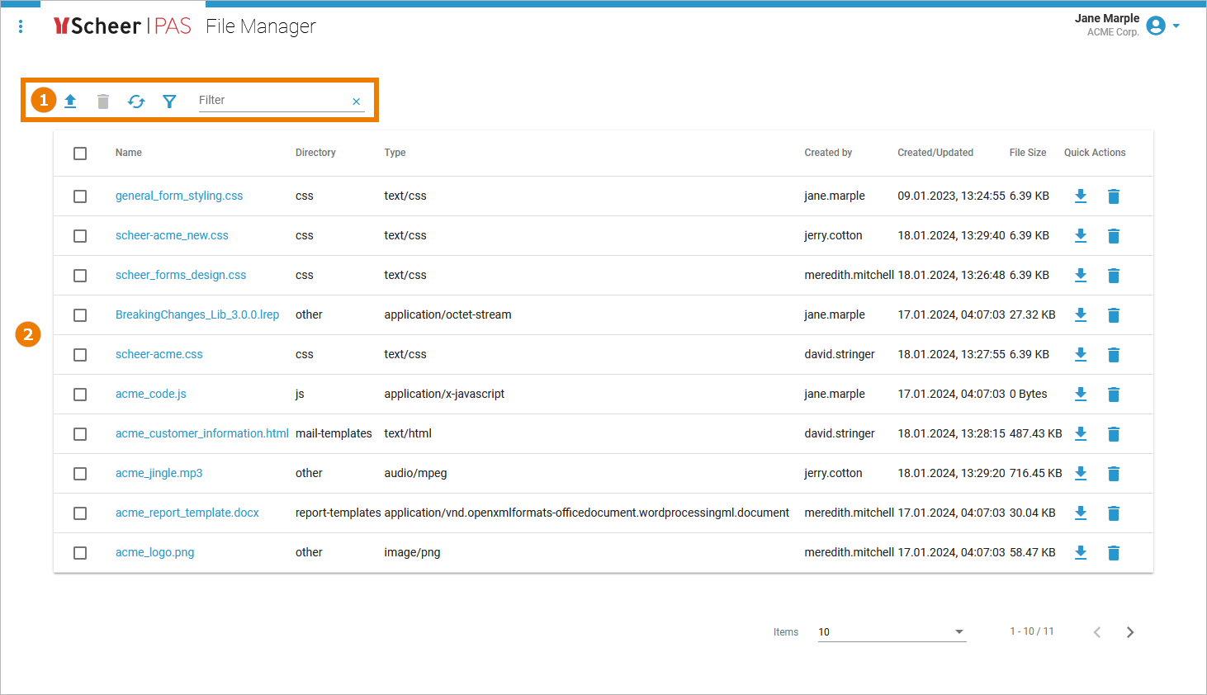1207x695 pixels.
Task: Delete acme_logo.png using its trash icon
Action: pos(1114,552)
